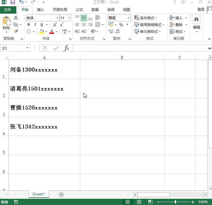Switch to the 数据 Data tab
Image resolution: width=212 pixels, height=205 pixels.
tap(95, 10)
